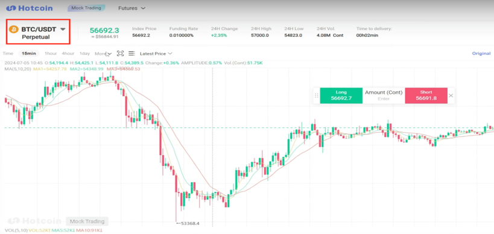Switch to the 4hour timeframe
This screenshot has width=494, height=234.
[68, 54]
